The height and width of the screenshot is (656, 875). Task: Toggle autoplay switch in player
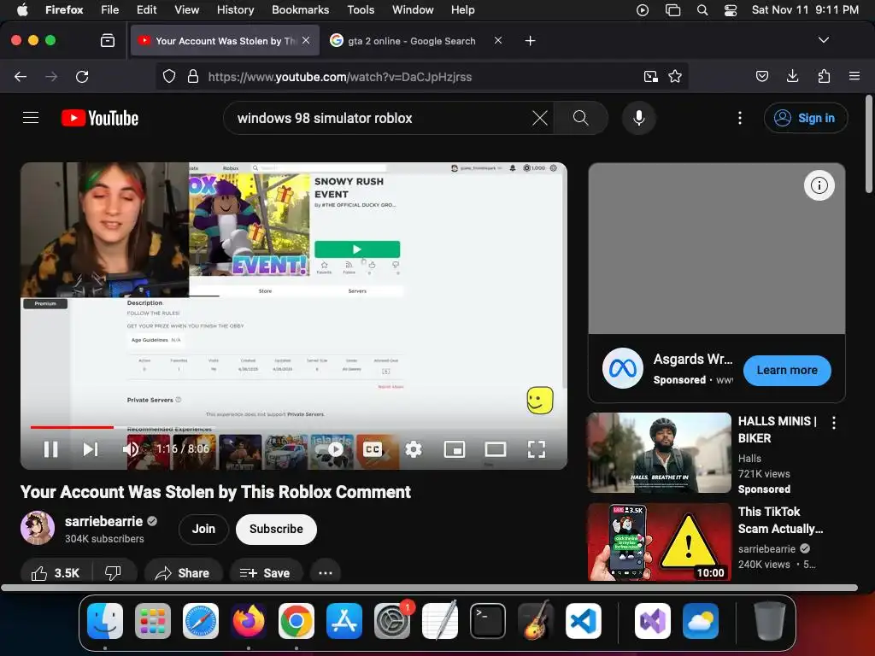point(333,449)
